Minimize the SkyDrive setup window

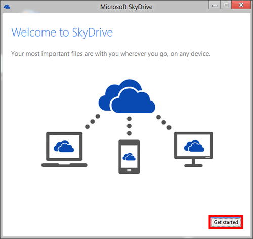(215, 5)
